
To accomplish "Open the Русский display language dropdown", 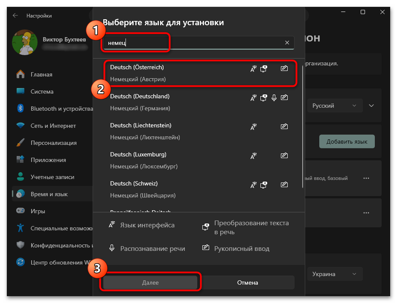I will pos(335,106).
